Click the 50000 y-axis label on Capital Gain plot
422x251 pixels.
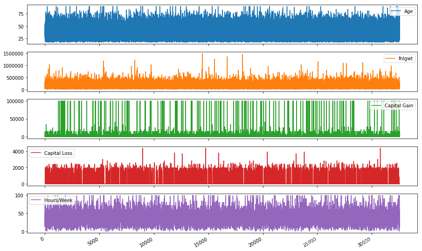click(16, 119)
